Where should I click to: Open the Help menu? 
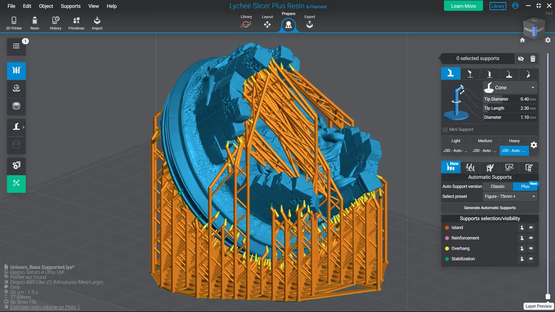(x=111, y=6)
